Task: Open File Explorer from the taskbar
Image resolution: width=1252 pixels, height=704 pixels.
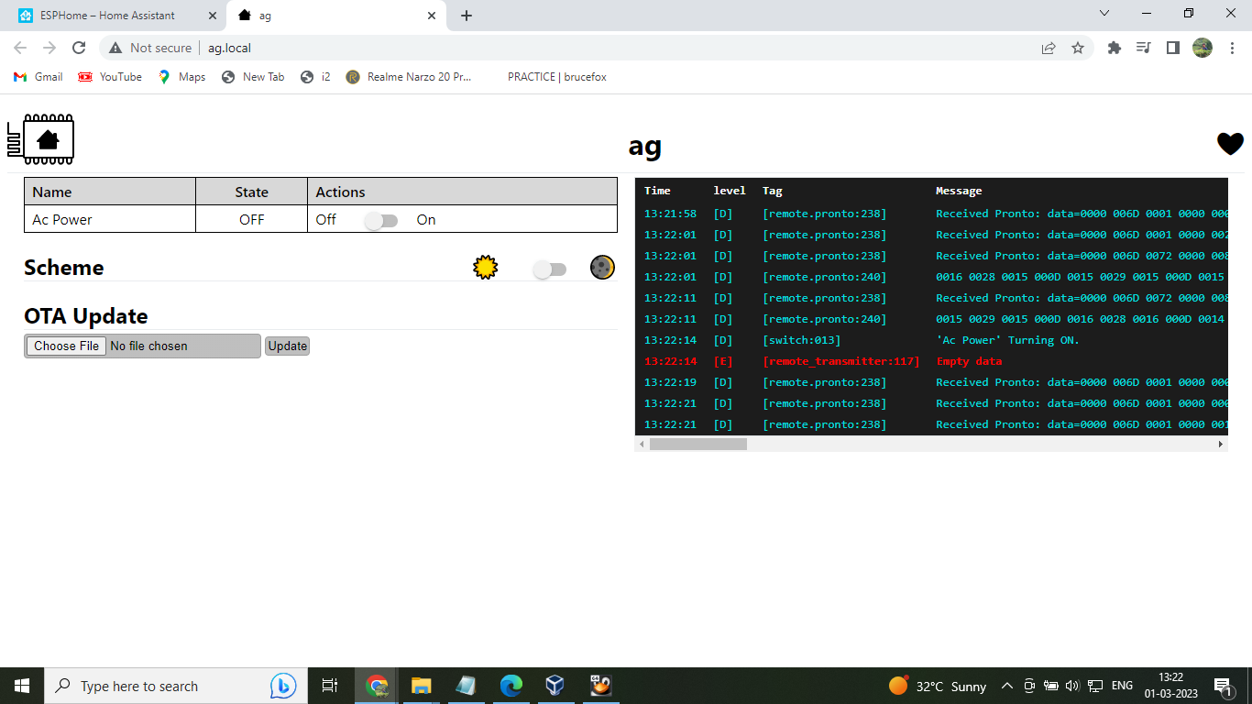Action: tap(421, 686)
